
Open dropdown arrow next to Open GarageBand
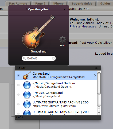(x=65, y=9)
